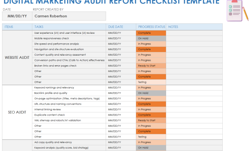Click Complete status for User experience review
Image resolution: width=251 pixels, height=151 pixels.
(x=151, y=33)
